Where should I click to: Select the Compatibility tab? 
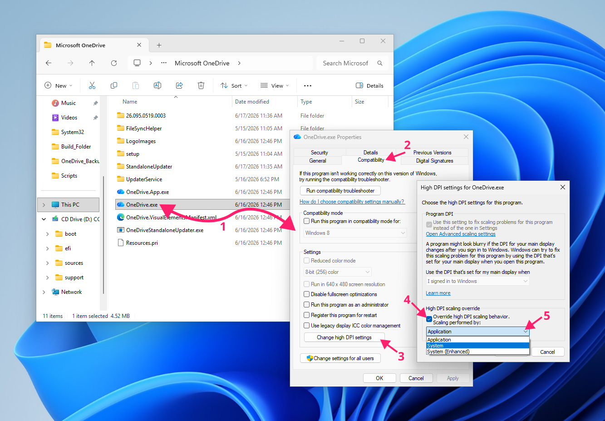tap(371, 160)
